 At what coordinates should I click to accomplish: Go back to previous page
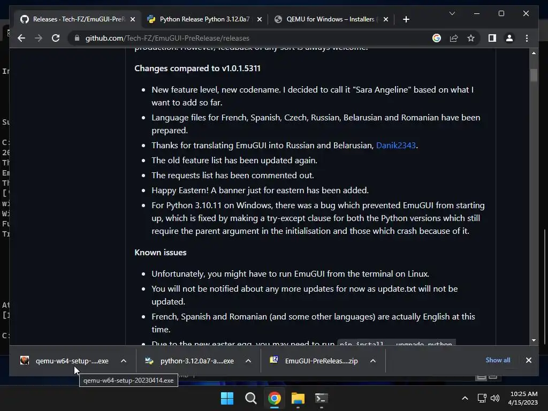point(21,38)
